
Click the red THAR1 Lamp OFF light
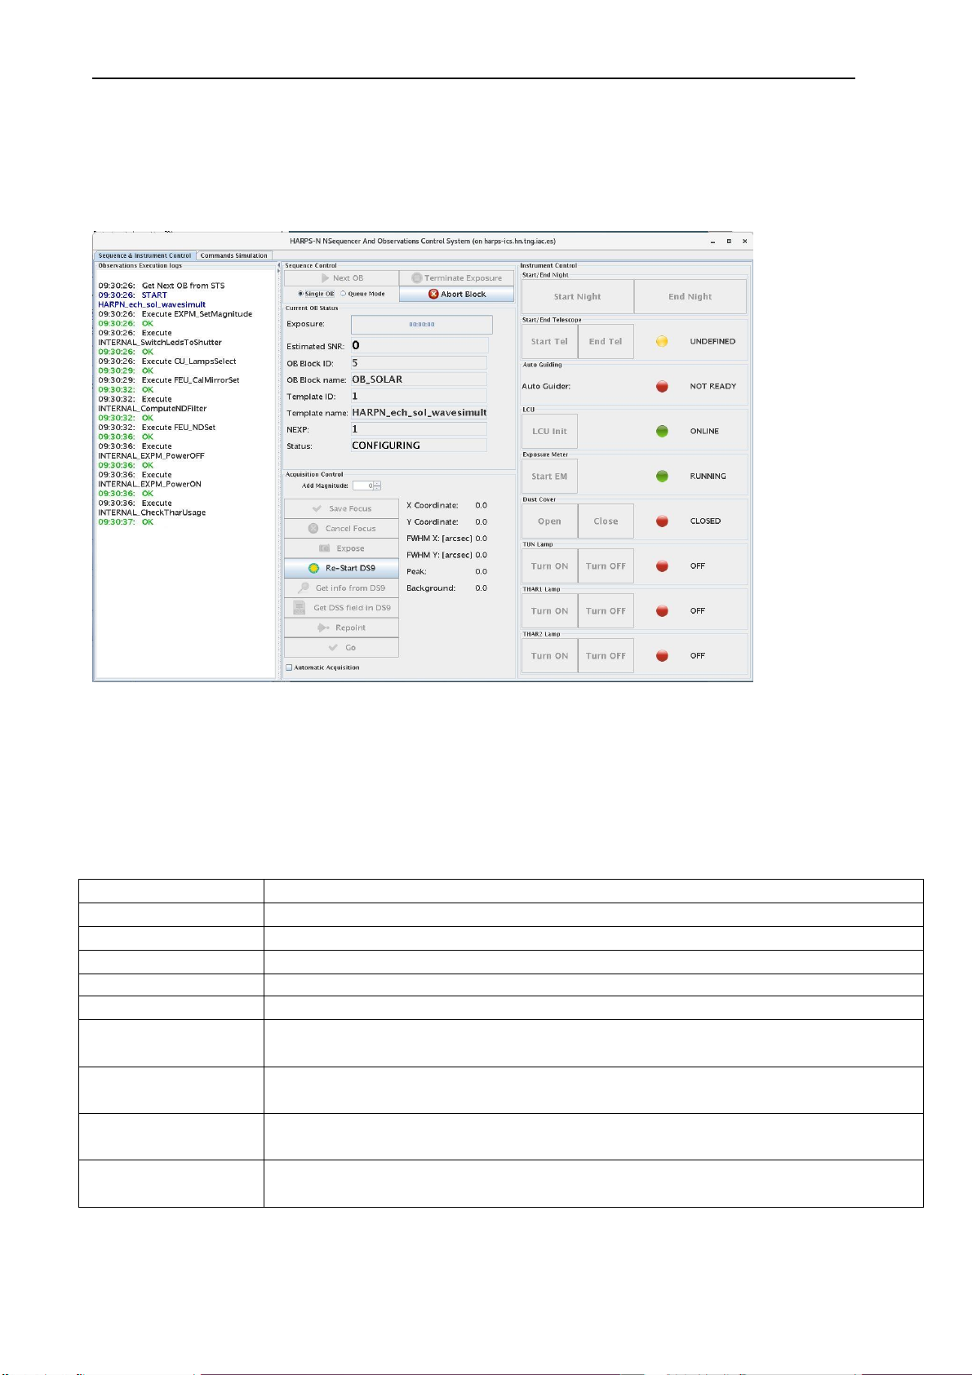coord(662,611)
